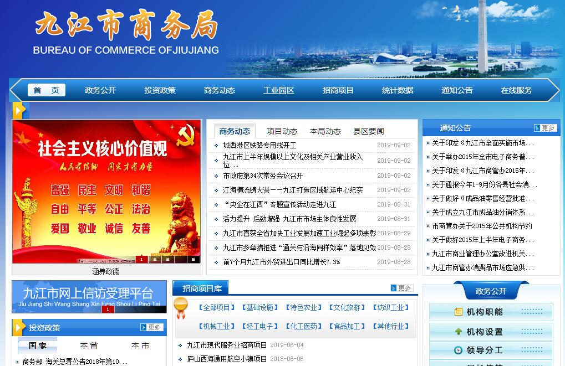Open policy 商务部 海关总署公告2018年第10...
Image resolution: width=565 pixels, height=366 pixels.
[x=75, y=362]
